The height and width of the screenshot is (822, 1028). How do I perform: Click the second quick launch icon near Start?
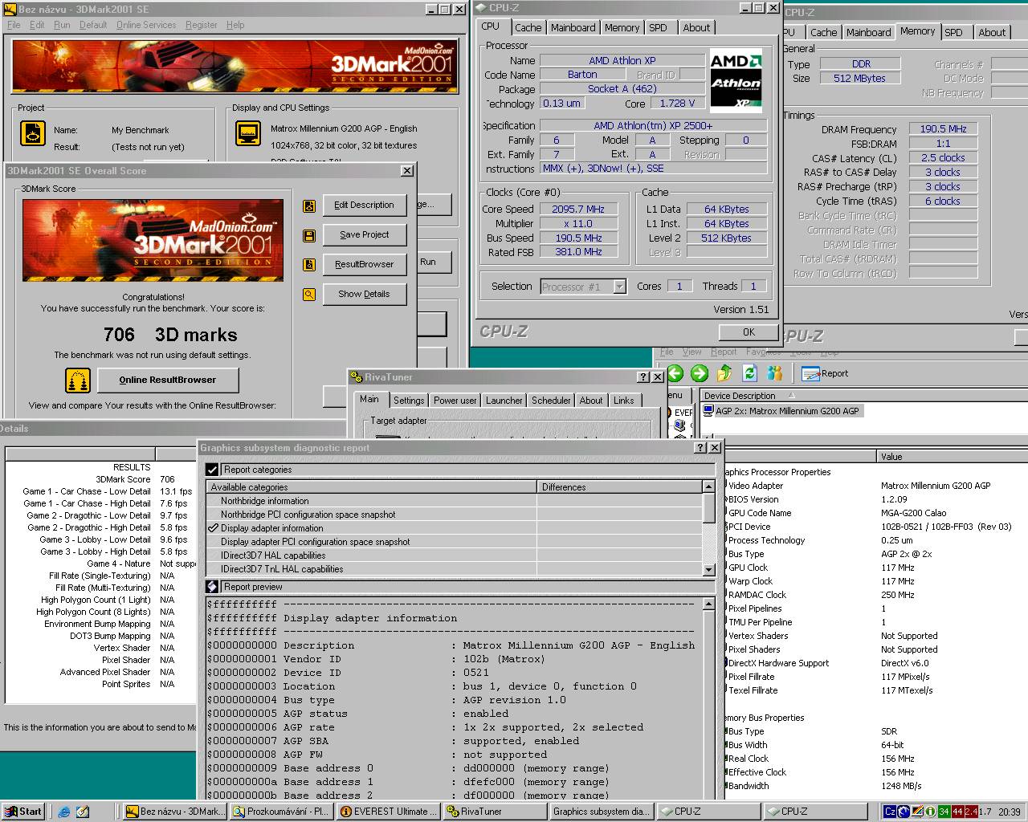[x=83, y=812]
